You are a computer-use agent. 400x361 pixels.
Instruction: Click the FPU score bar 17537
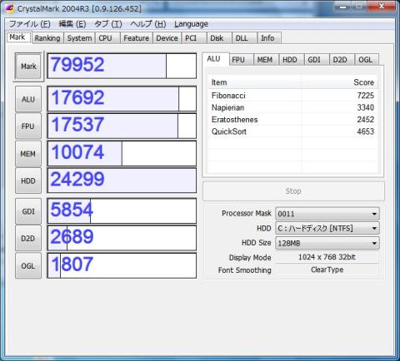pos(122,126)
